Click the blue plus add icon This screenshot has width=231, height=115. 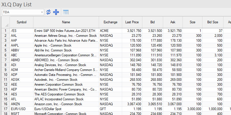[x=56, y=12]
